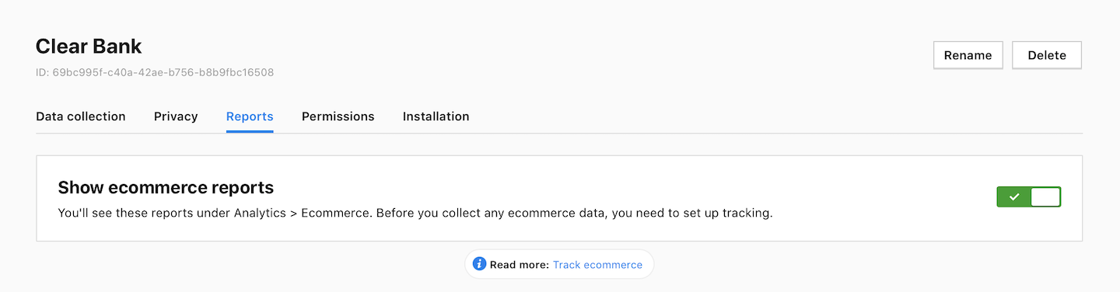Click the Read more label

(x=520, y=265)
